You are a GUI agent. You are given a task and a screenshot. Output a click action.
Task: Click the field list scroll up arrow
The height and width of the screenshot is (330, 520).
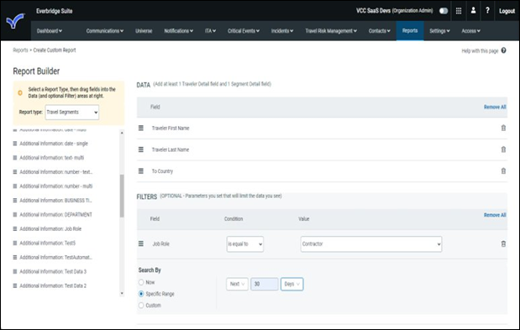[122, 133]
